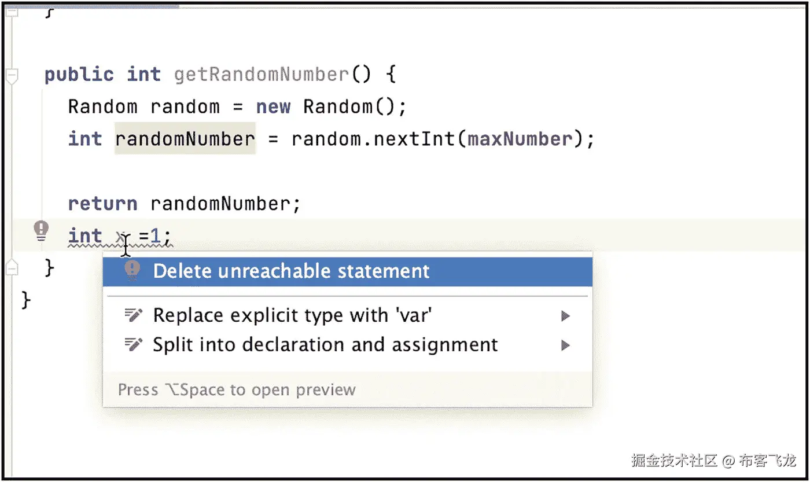810x482 pixels.
Task: Expand submenu arrow for Replace explicit type
Action: point(565,316)
